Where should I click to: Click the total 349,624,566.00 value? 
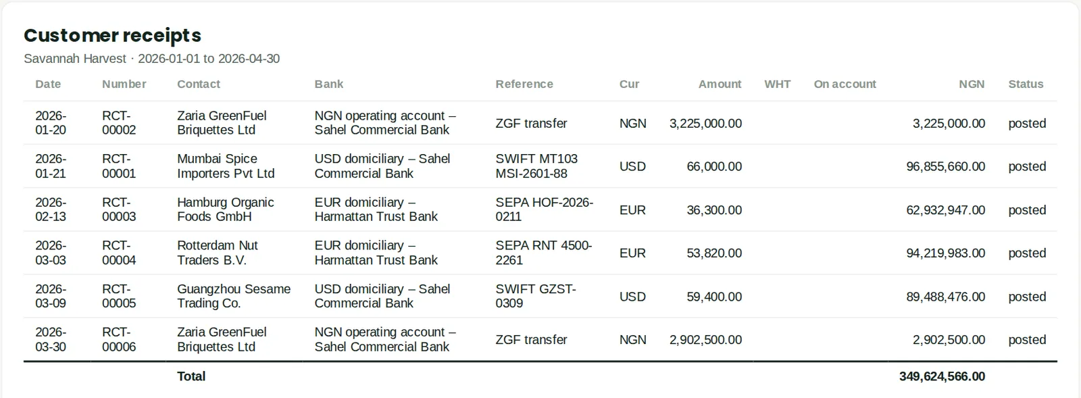pyautogui.click(x=942, y=376)
